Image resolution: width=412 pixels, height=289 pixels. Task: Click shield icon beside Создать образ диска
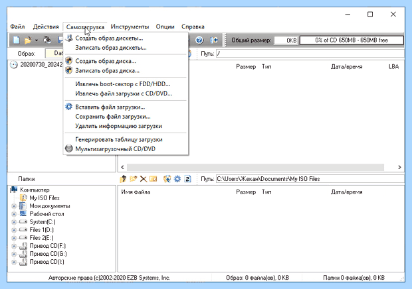[x=69, y=61]
